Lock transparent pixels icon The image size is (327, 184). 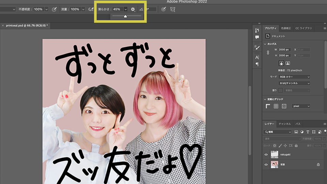(275, 145)
